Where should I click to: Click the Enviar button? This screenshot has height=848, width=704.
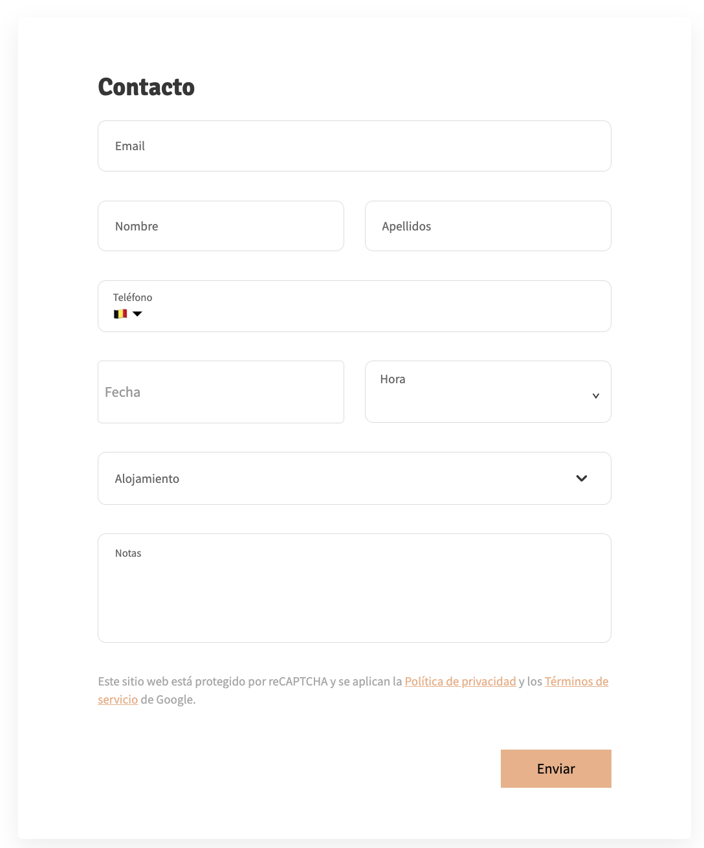(x=555, y=768)
